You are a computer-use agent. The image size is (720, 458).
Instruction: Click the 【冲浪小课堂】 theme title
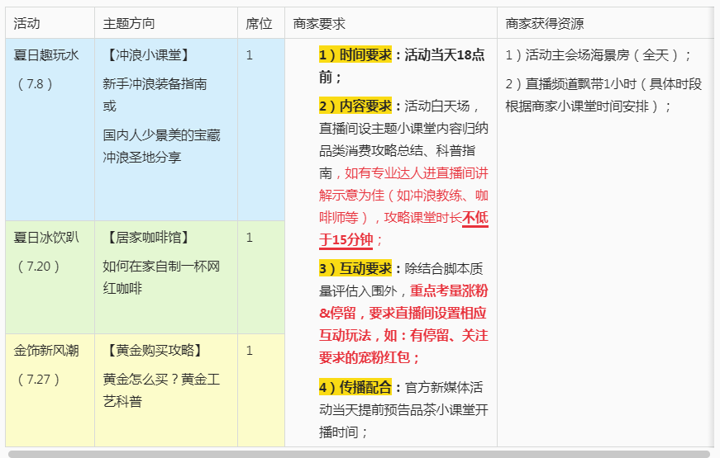(x=148, y=55)
